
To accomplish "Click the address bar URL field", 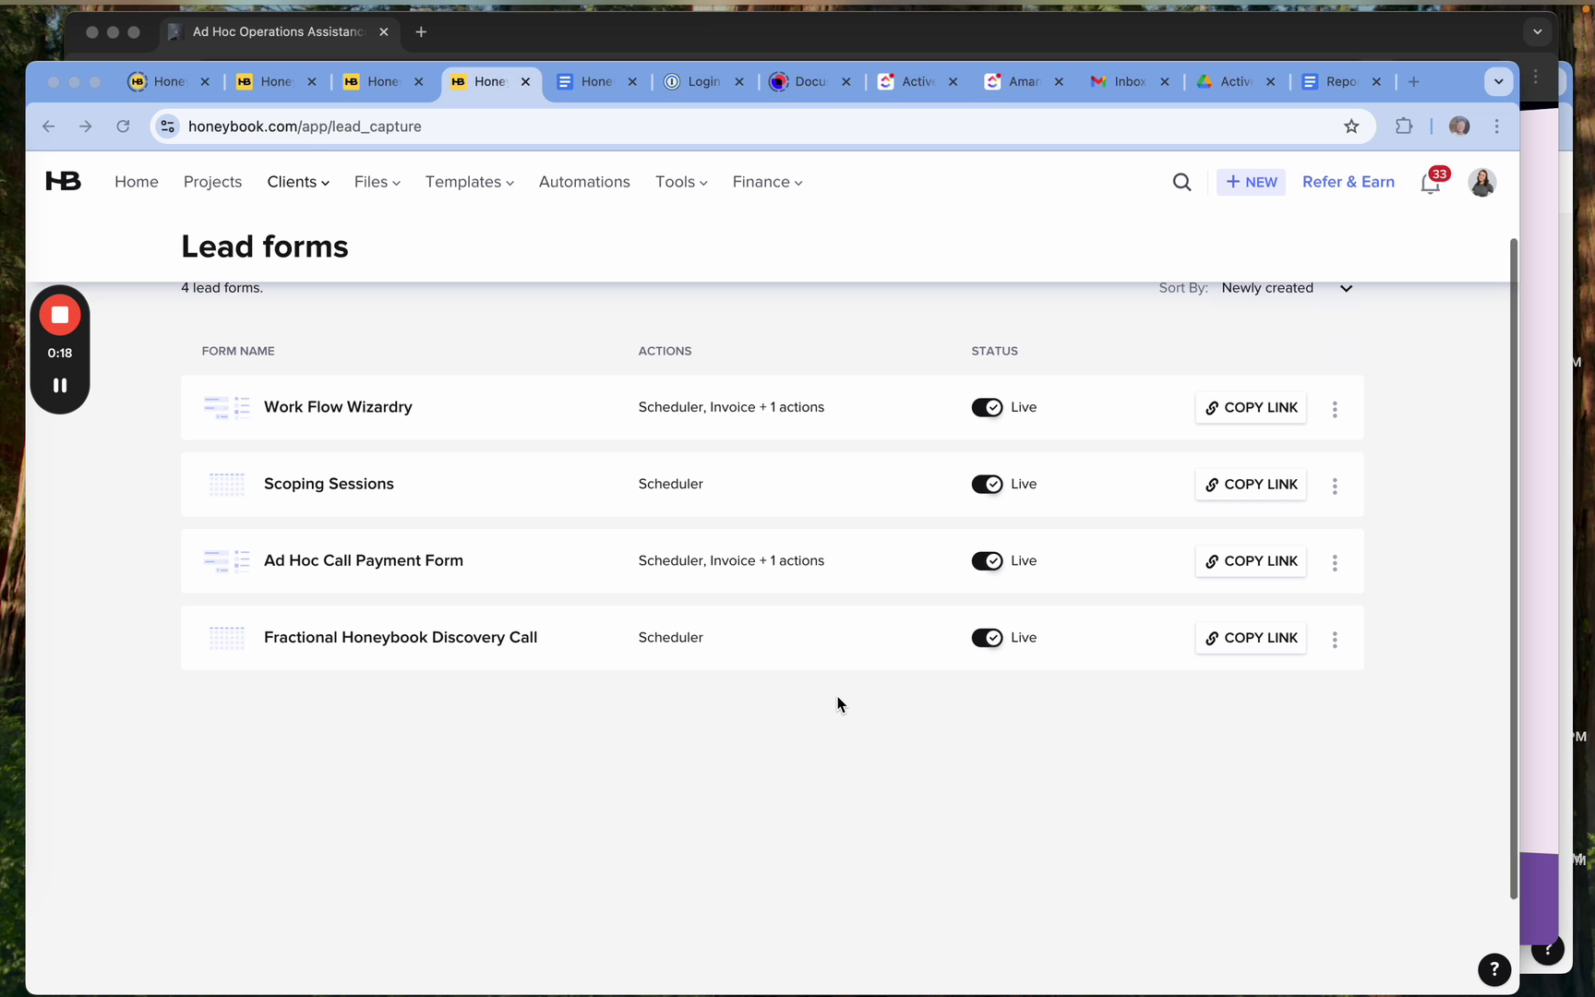I will (762, 126).
